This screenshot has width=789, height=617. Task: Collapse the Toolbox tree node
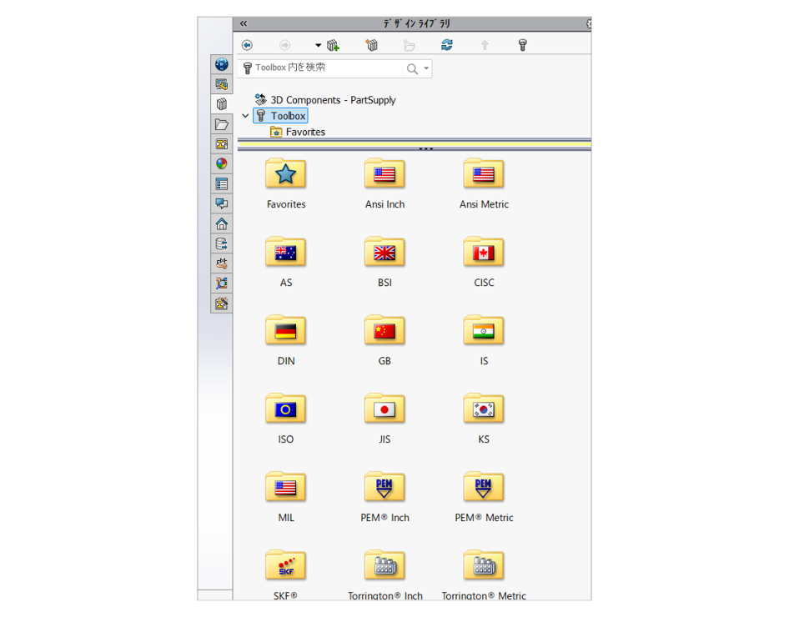pyautogui.click(x=245, y=116)
